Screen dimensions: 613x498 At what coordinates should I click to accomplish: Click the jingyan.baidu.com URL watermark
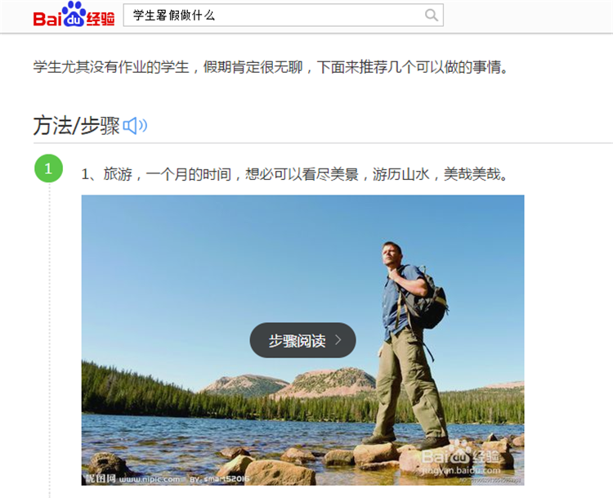pos(461,470)
